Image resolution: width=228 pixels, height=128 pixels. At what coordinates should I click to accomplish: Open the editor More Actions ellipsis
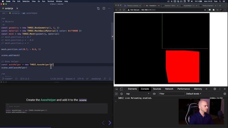pos(109,9)
